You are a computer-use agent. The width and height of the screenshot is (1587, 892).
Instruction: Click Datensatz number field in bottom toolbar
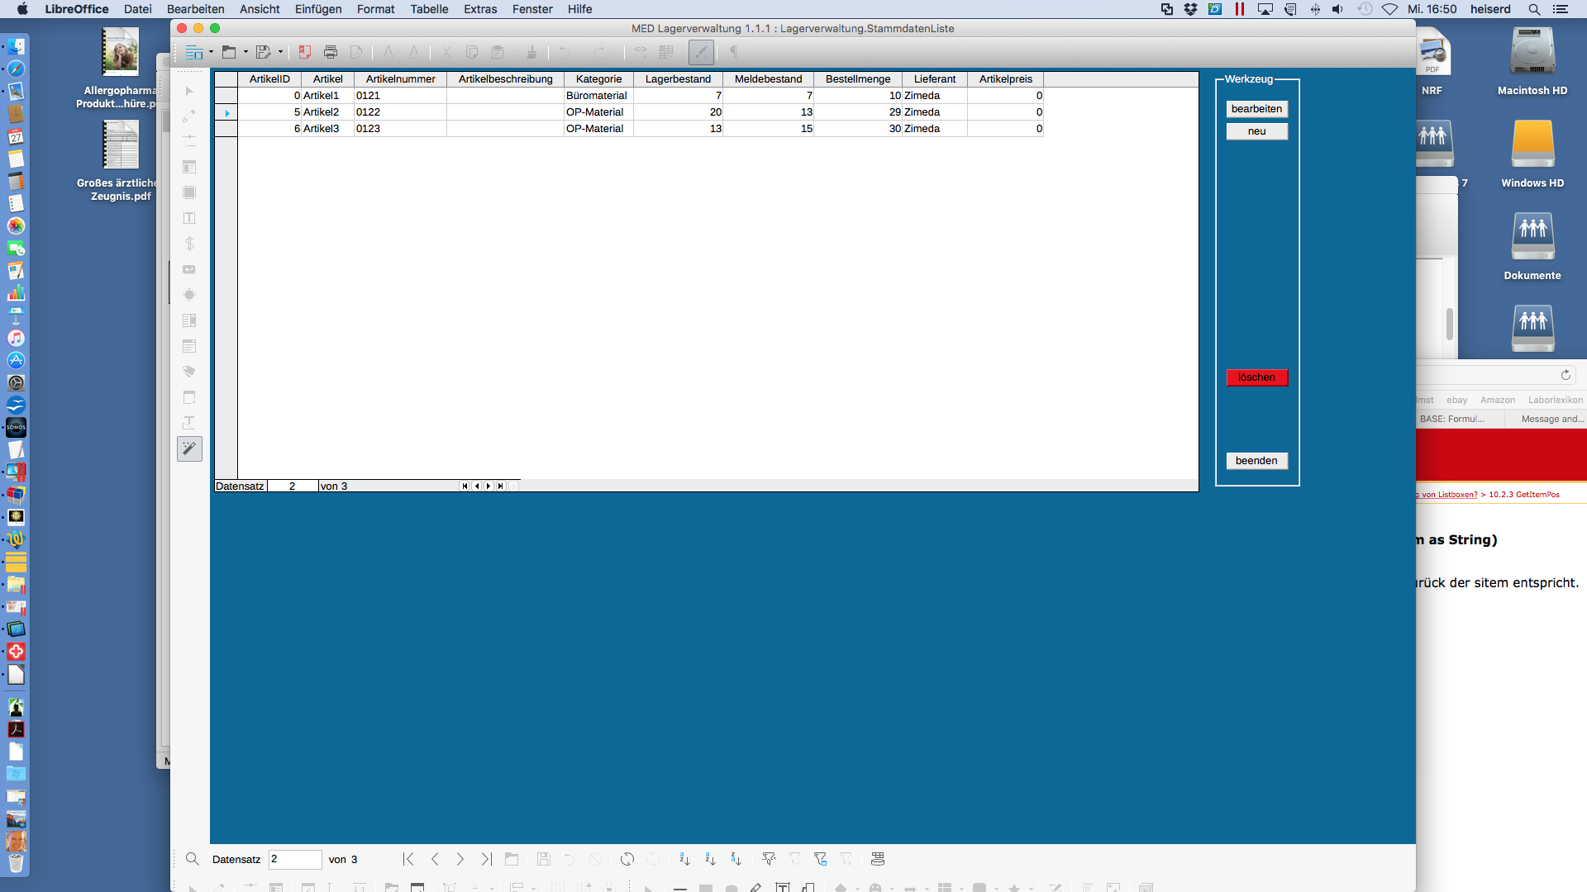pos(295,859)
